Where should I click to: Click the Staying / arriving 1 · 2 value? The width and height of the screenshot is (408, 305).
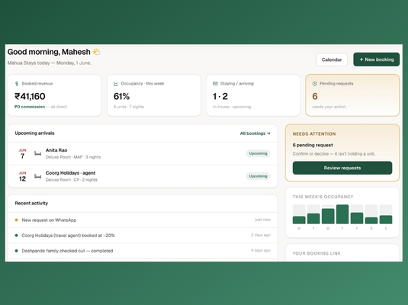pos(220,96)
